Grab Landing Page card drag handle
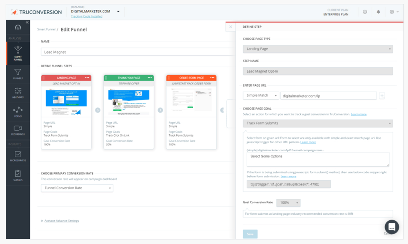The height and width of the screenshot is (244, 408). click(44, 78)
